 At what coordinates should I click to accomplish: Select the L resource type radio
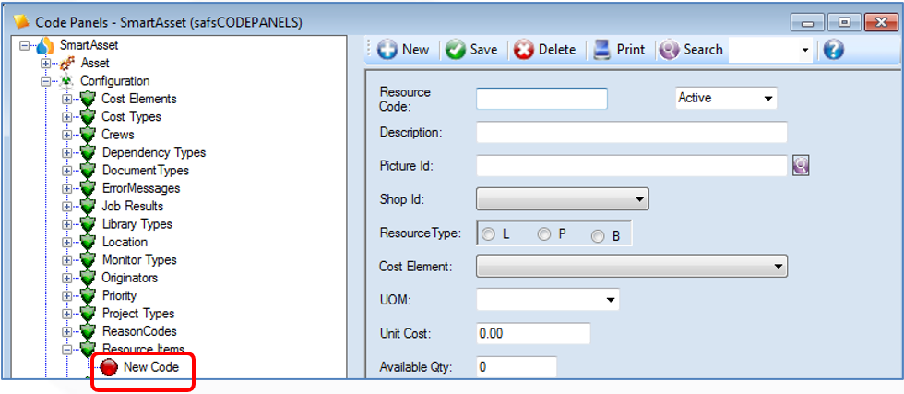click(x=489, y=234)
